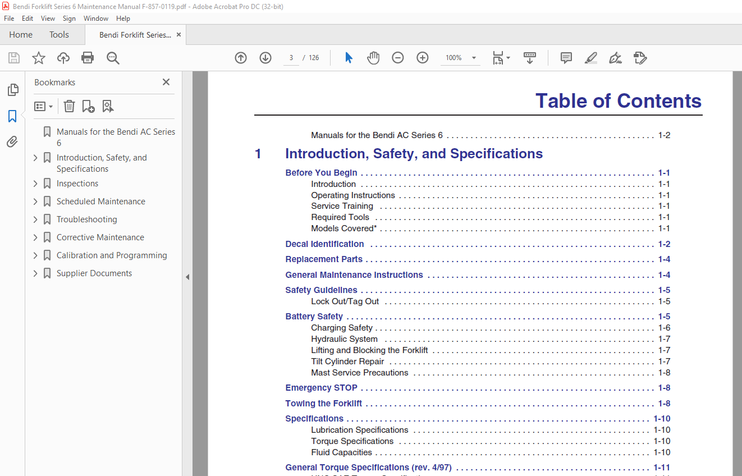
Task: Expand the Corrective Maintenance bookmark
Action: [x=36, y=237]
